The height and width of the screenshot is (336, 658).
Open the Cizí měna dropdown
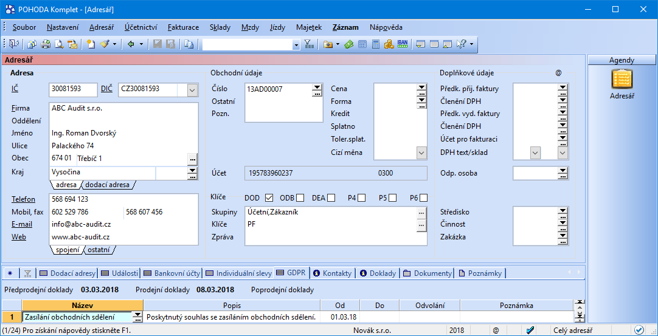[x=421, y=153]
